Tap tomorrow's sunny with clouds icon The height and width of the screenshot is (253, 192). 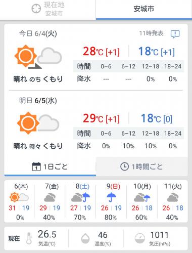coord(38,123)
